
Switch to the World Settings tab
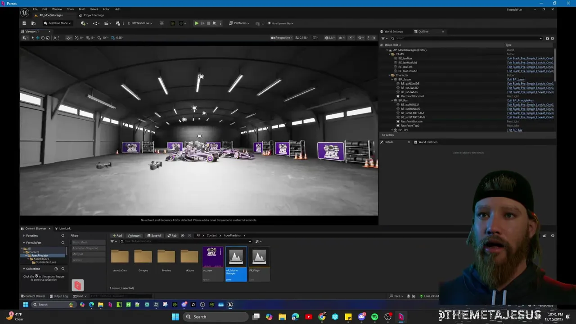click(x=391, y=31)
